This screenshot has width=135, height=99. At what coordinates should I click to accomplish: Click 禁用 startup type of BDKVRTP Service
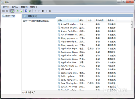tap(97, 87)
